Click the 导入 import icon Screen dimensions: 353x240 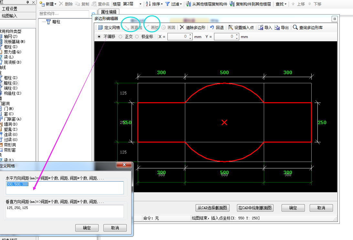click(x=261, y=27)
